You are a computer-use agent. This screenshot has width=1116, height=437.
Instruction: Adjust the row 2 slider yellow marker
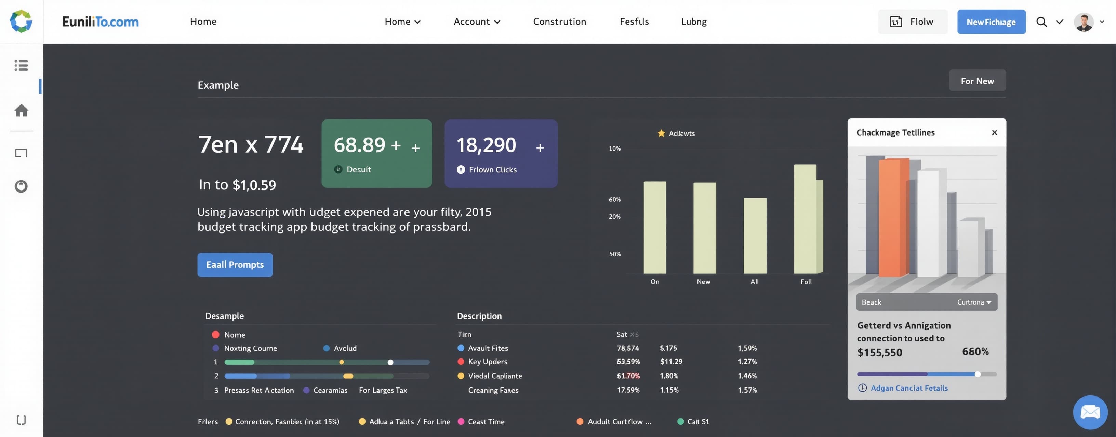tap(348, 376)
